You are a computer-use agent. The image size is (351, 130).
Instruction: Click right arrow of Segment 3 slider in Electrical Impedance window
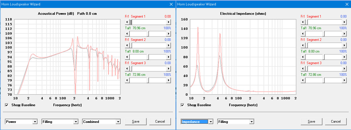click(344, 68)
